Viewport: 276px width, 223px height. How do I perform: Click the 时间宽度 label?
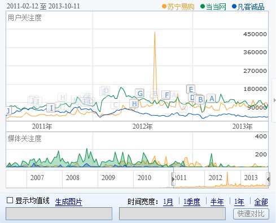[143, 202]
